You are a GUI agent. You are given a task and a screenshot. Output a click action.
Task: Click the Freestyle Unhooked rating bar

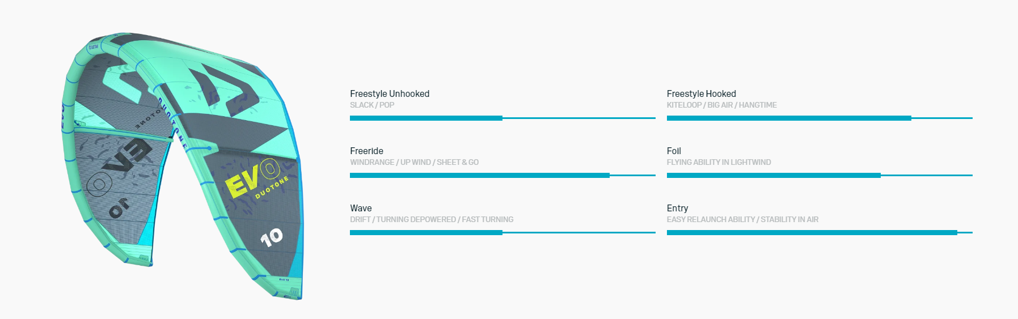click(502, 118)
